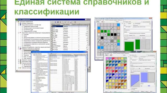Open the Размеры tab above the green previews

[144, 38]
